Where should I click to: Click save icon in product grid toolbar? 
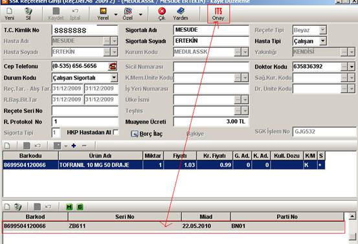(x=27, y=146)
